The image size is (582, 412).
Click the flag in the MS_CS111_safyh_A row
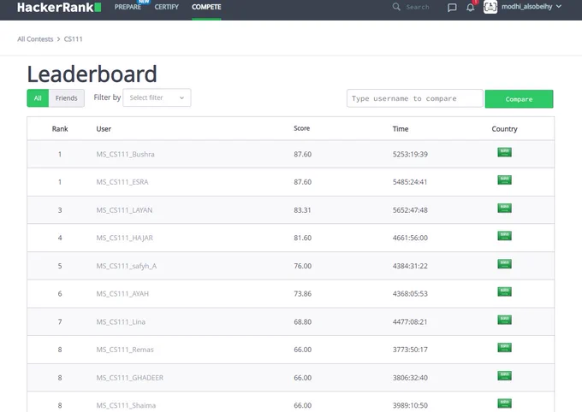point(504,263)
